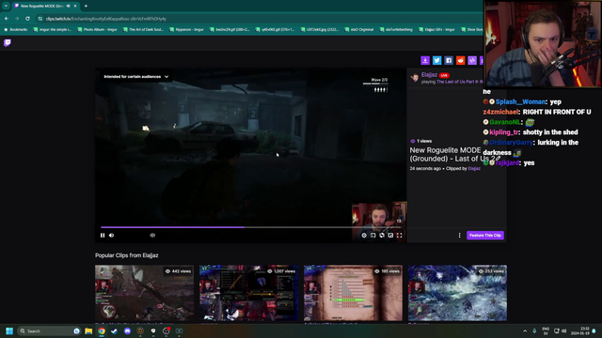Reload the current page

tap(27, 19)
